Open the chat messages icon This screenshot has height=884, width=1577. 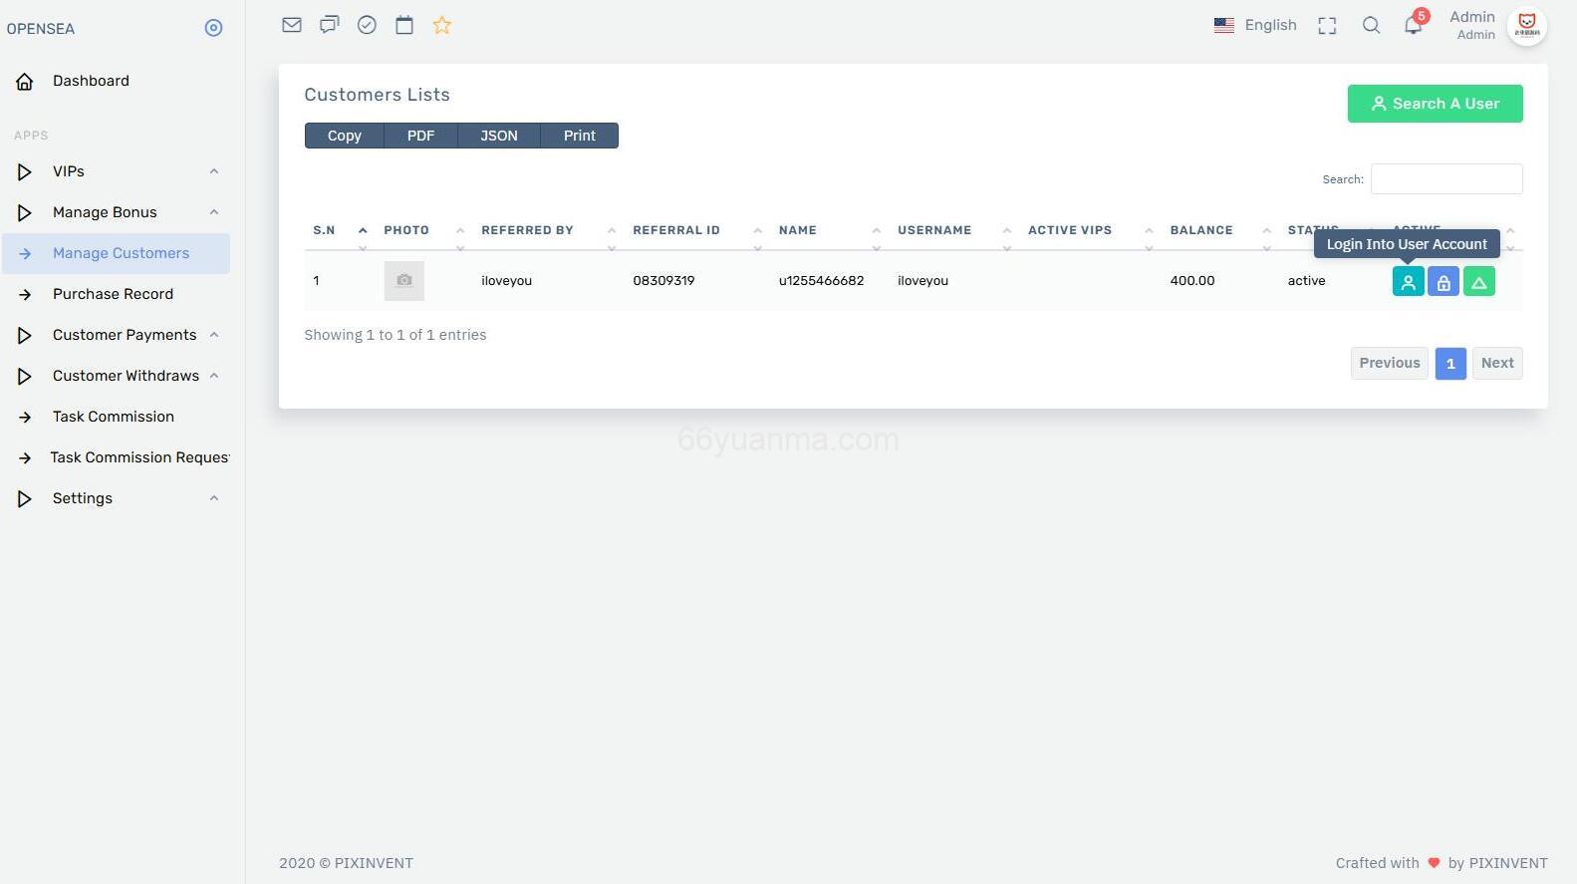pyautogui.click(x=329, y=25)
